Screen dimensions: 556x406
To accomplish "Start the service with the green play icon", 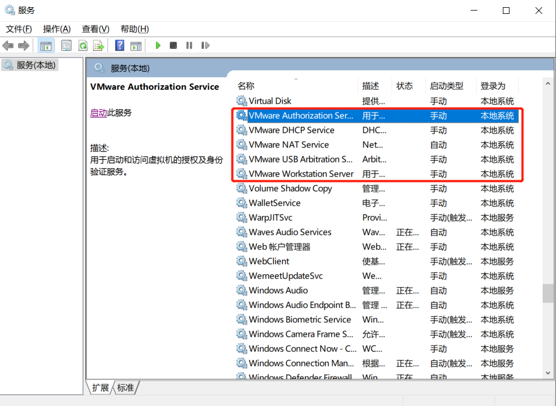I will (158, 45).
